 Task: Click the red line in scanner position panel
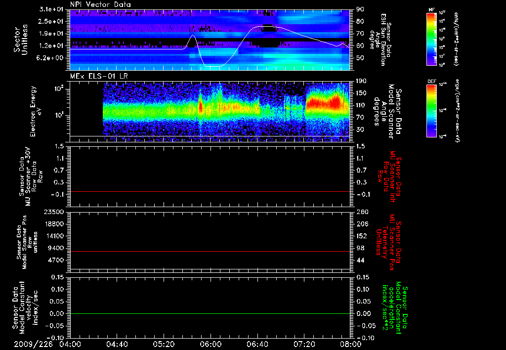click(210, 251)
